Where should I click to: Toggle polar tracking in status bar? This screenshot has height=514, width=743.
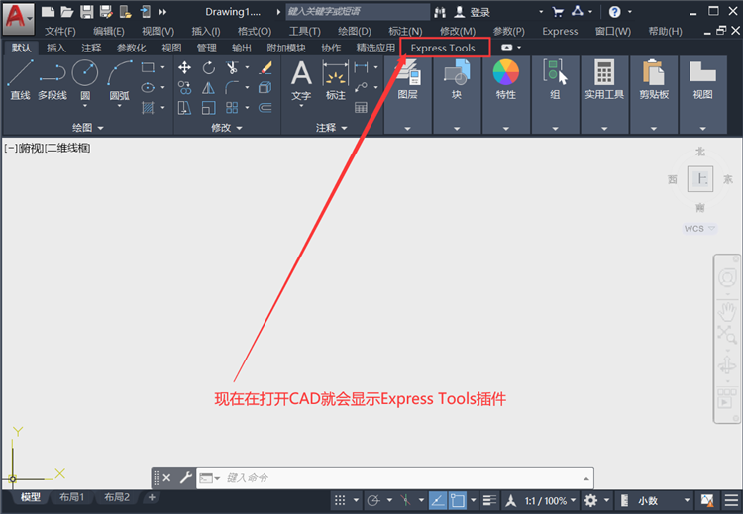(x=373, y=500)
